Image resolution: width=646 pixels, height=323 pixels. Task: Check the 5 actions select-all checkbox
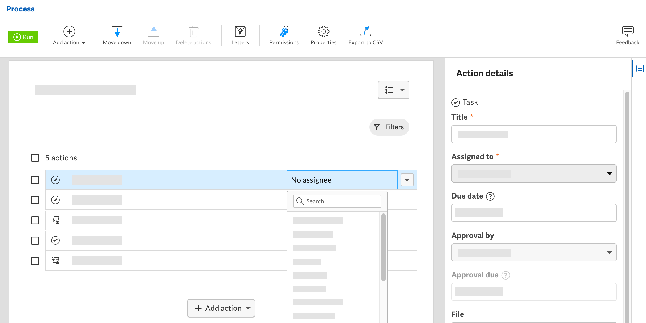[x=35, y=158]
